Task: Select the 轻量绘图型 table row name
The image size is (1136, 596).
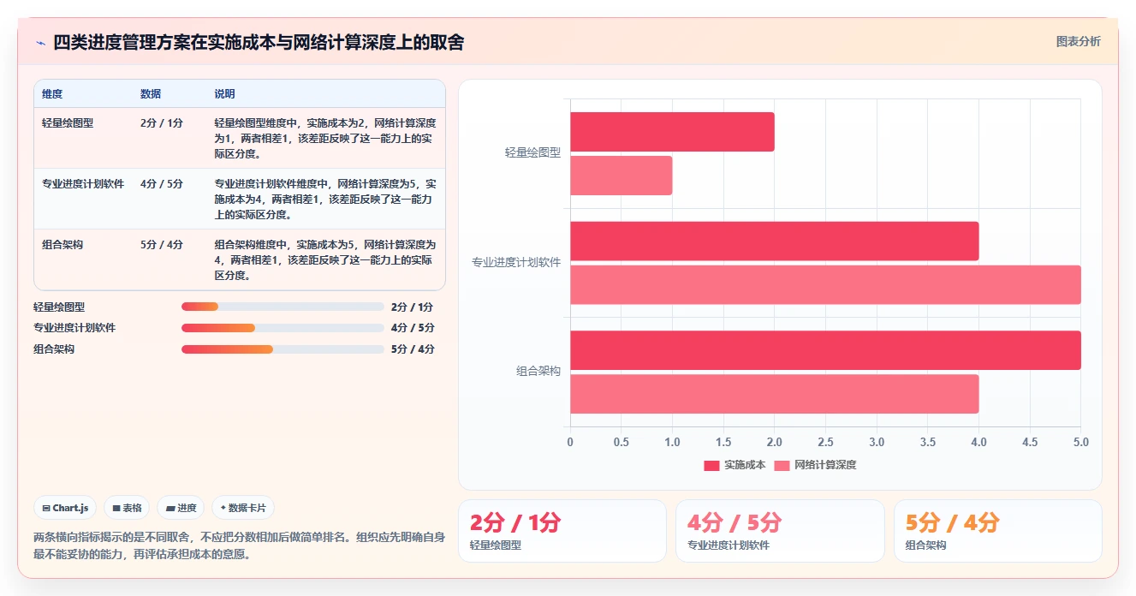Action: [68, 123]
